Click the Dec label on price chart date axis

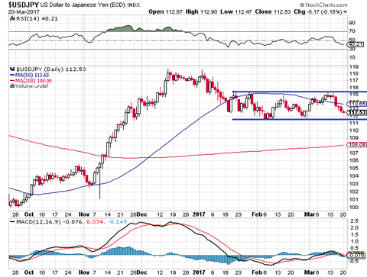coord(141,214)
